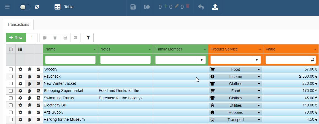
Task: Open Family Member filter dropdown
Action: point(201,60)
